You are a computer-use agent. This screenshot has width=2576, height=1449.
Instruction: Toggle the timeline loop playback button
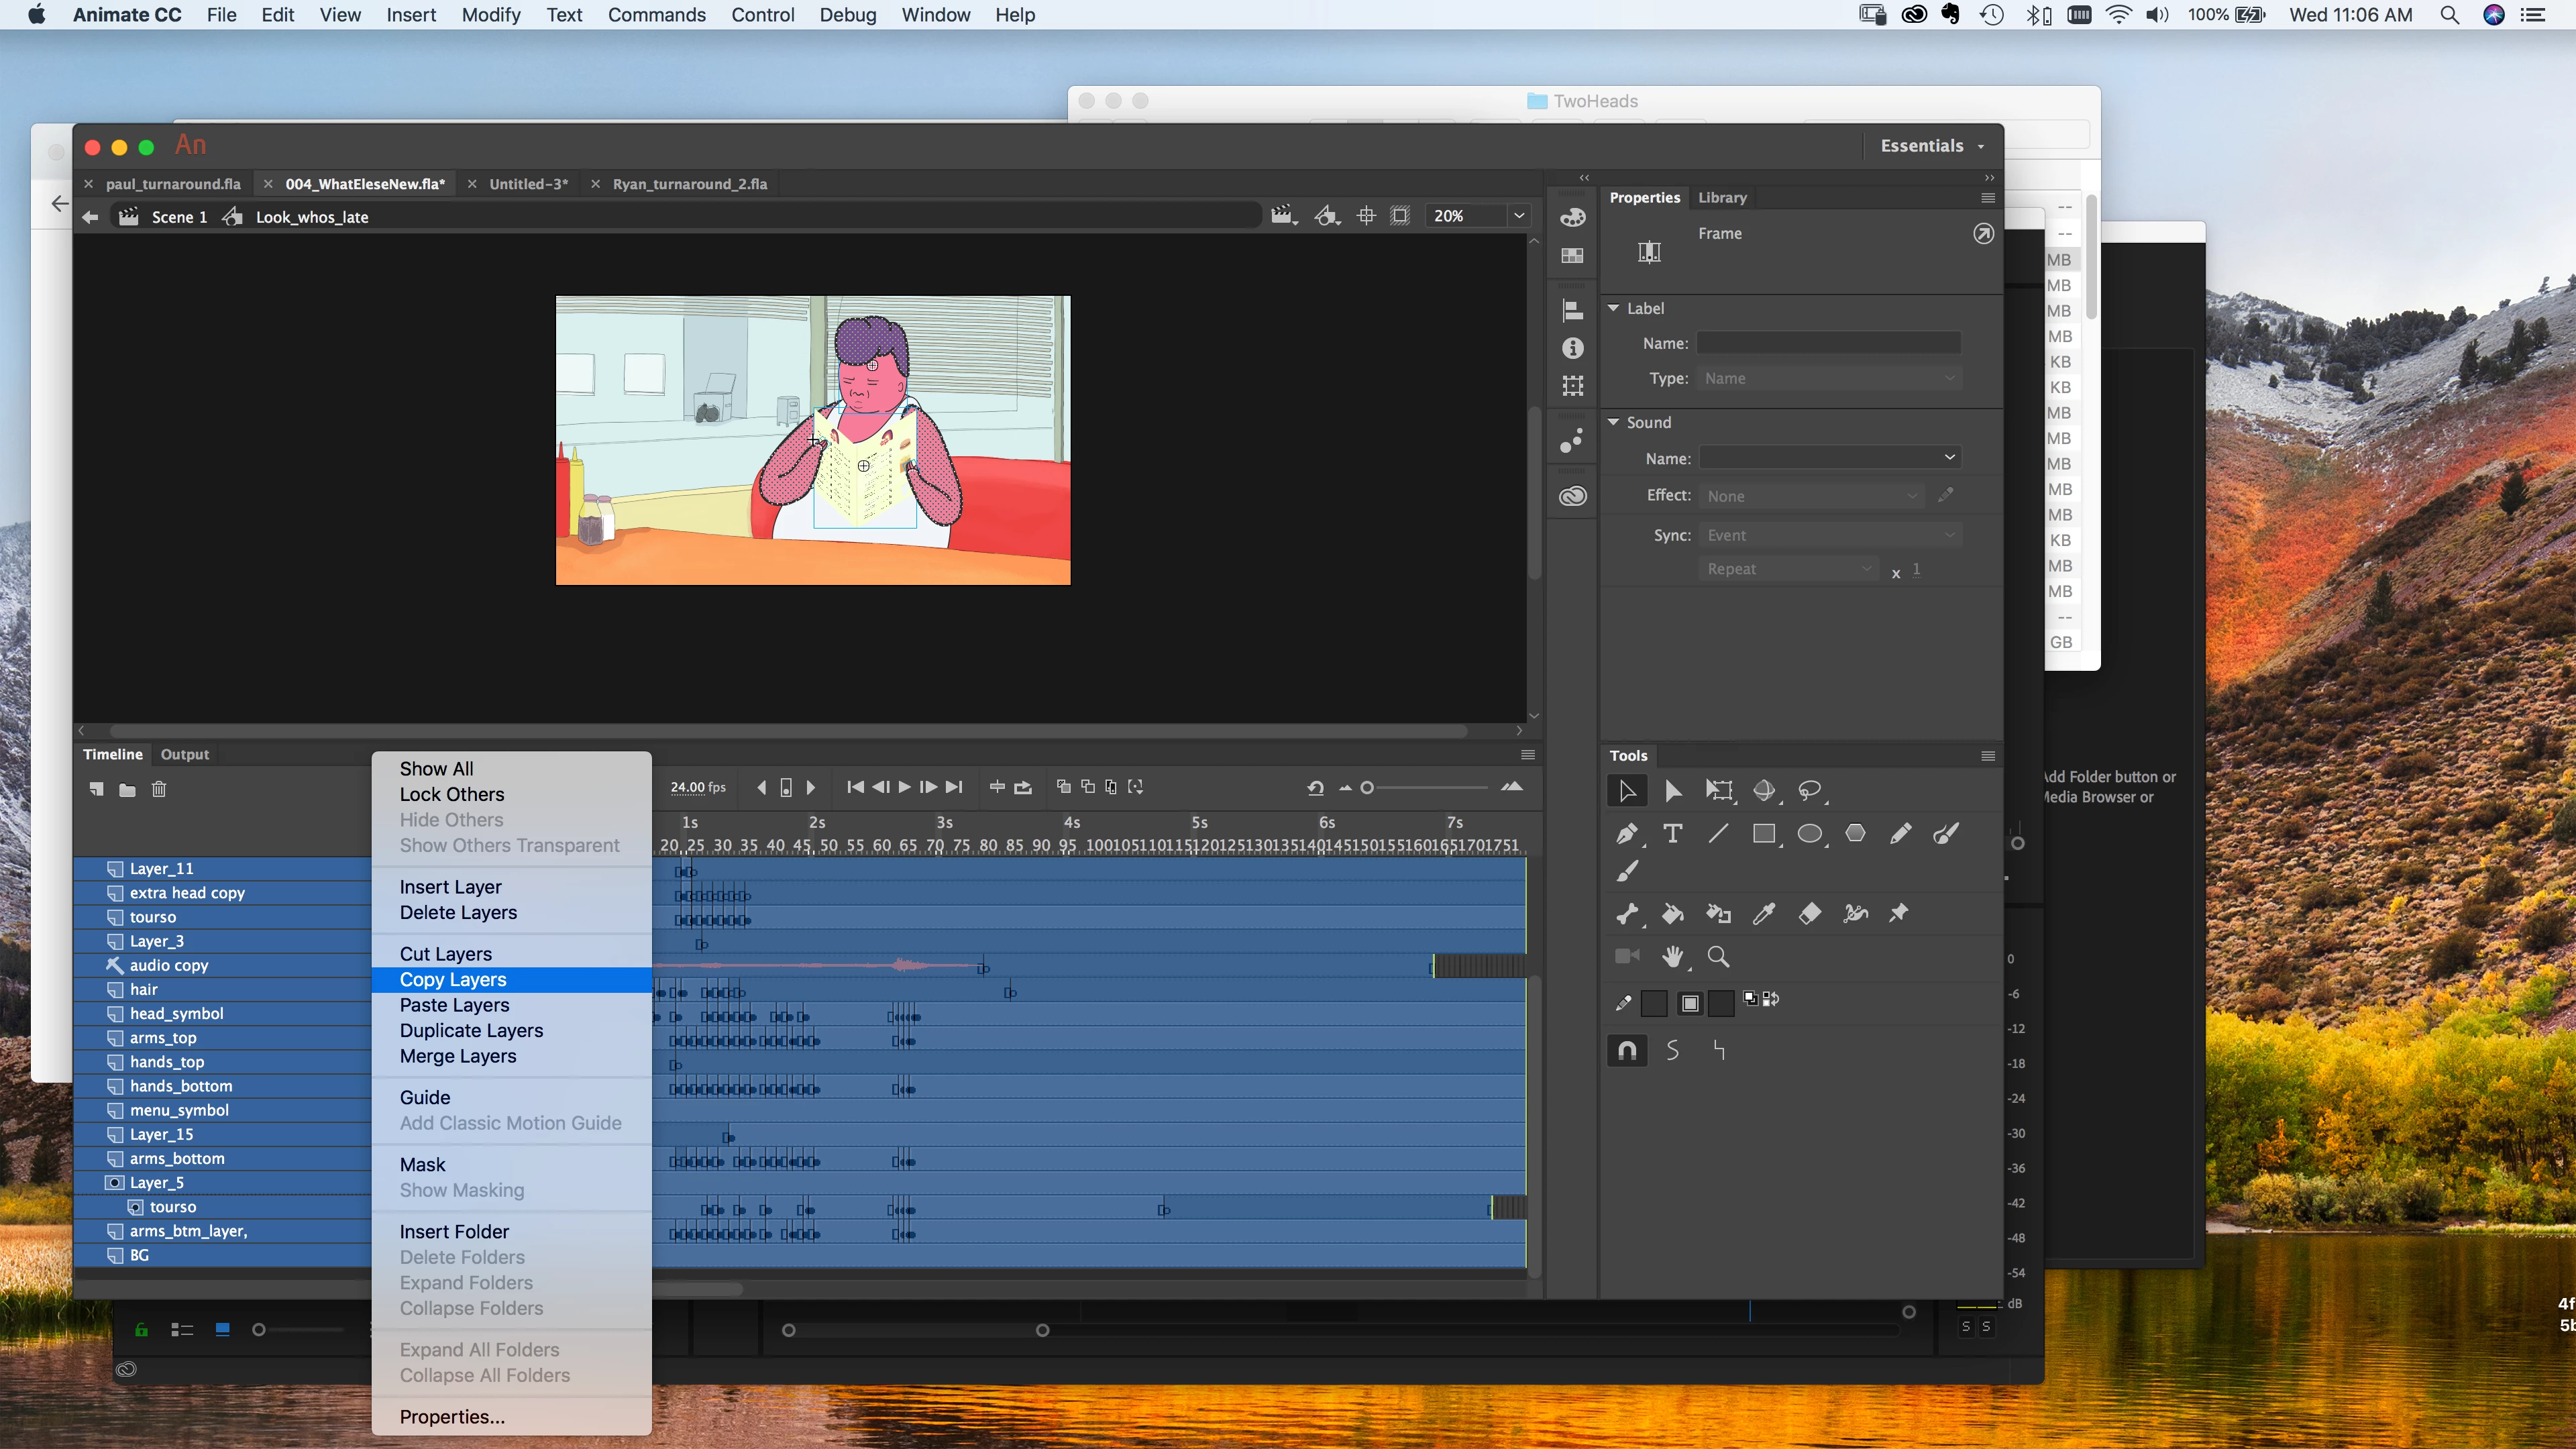coord(1022,787)
